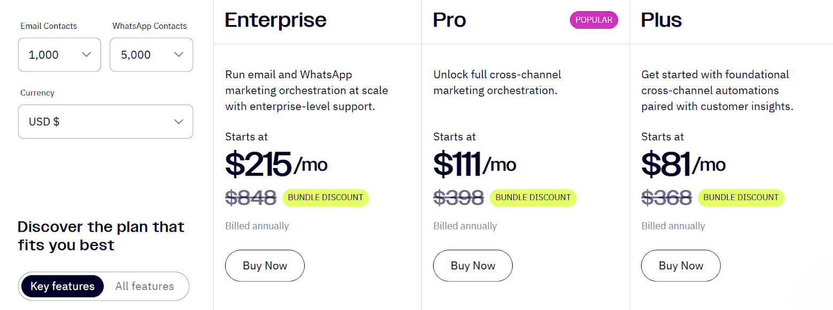Viewport: 833px width, 310px height.
Task: Click the Pro plan heading
Action: point(450,20)
